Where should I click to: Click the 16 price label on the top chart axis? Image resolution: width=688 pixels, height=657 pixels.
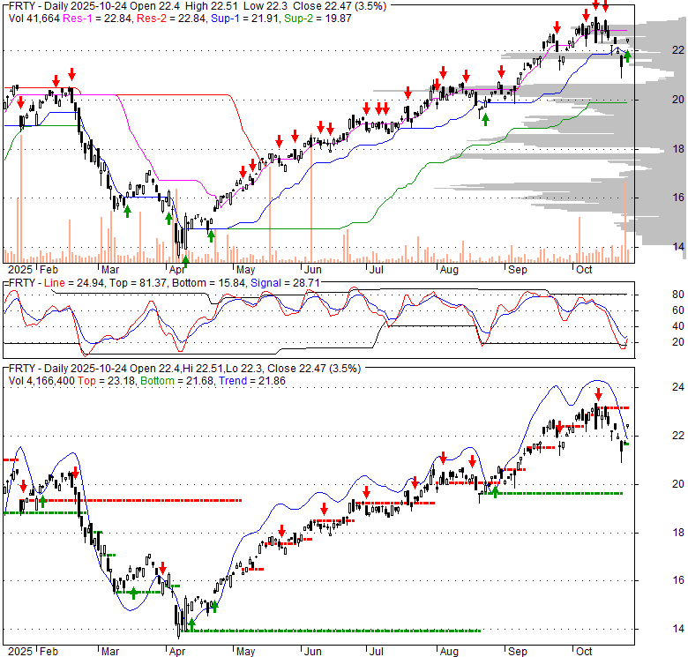click(678, 198)
